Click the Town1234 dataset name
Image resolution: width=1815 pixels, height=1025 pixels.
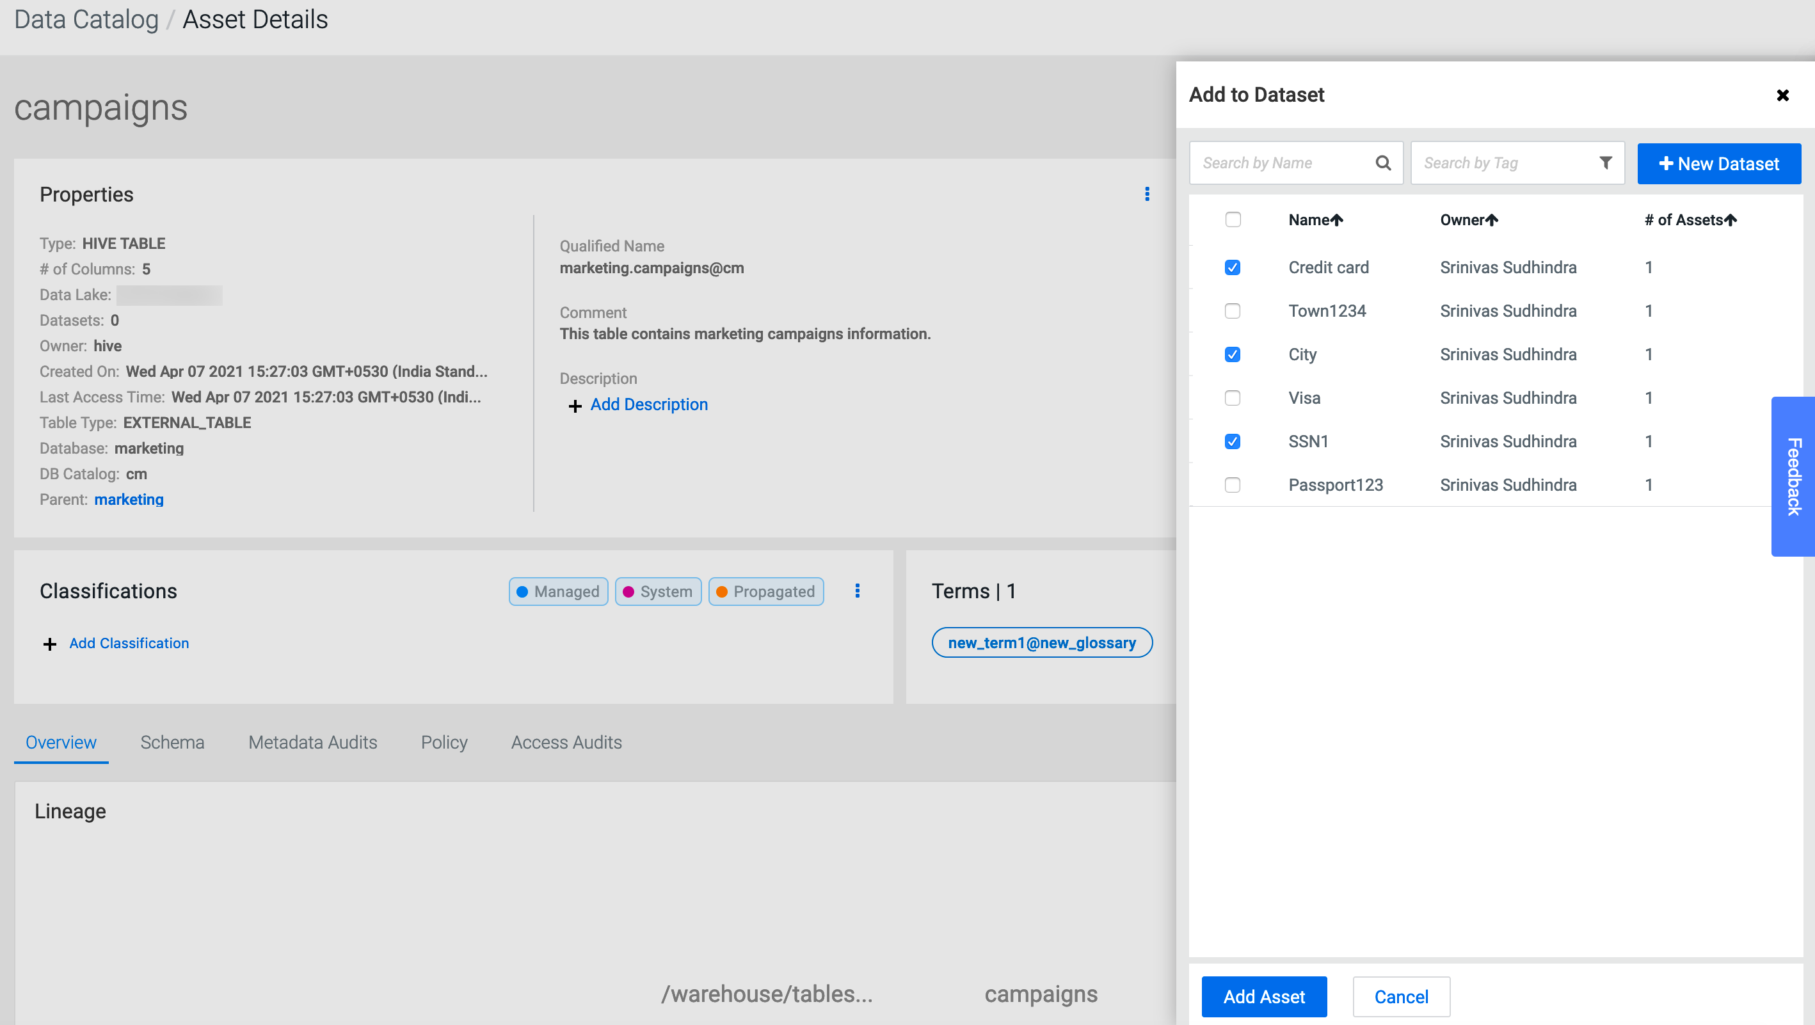point(1327,311)
